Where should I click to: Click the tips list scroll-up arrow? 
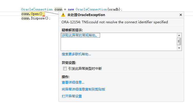(179, 35)
